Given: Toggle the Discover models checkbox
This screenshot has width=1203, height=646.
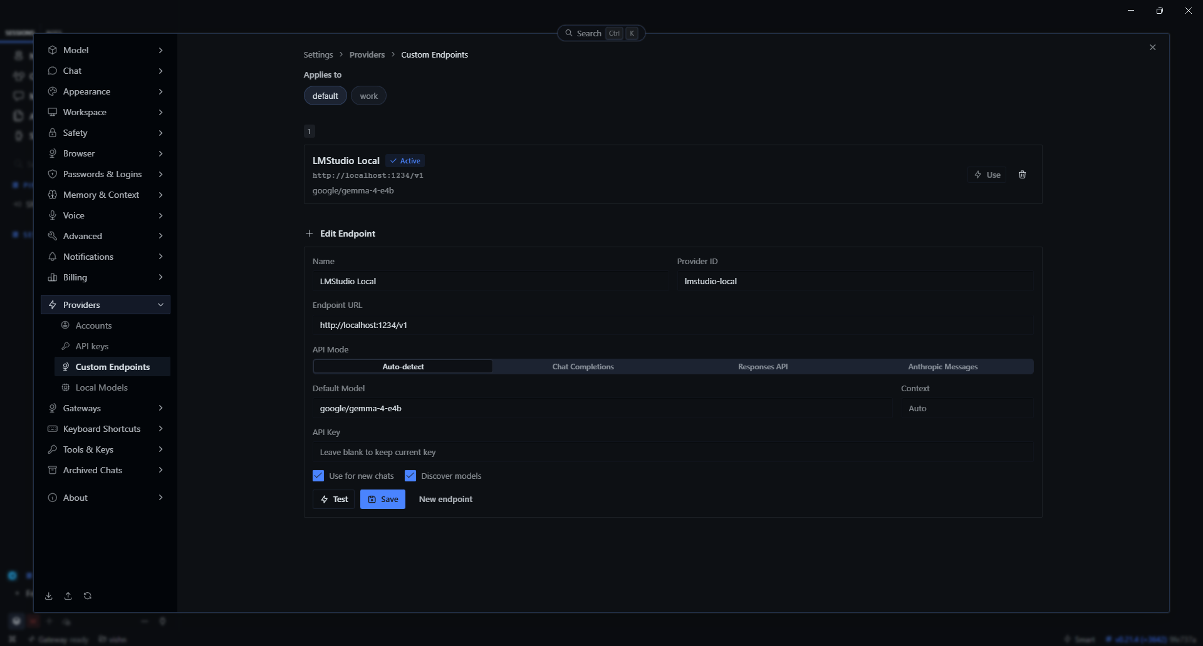Looking at the screenshot, I should (x=410, y=476).
